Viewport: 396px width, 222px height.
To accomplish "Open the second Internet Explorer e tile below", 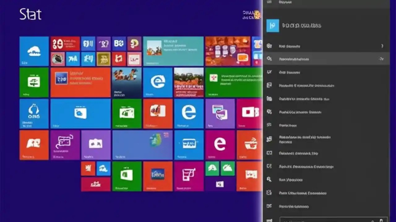I will [x=189, y=113].
